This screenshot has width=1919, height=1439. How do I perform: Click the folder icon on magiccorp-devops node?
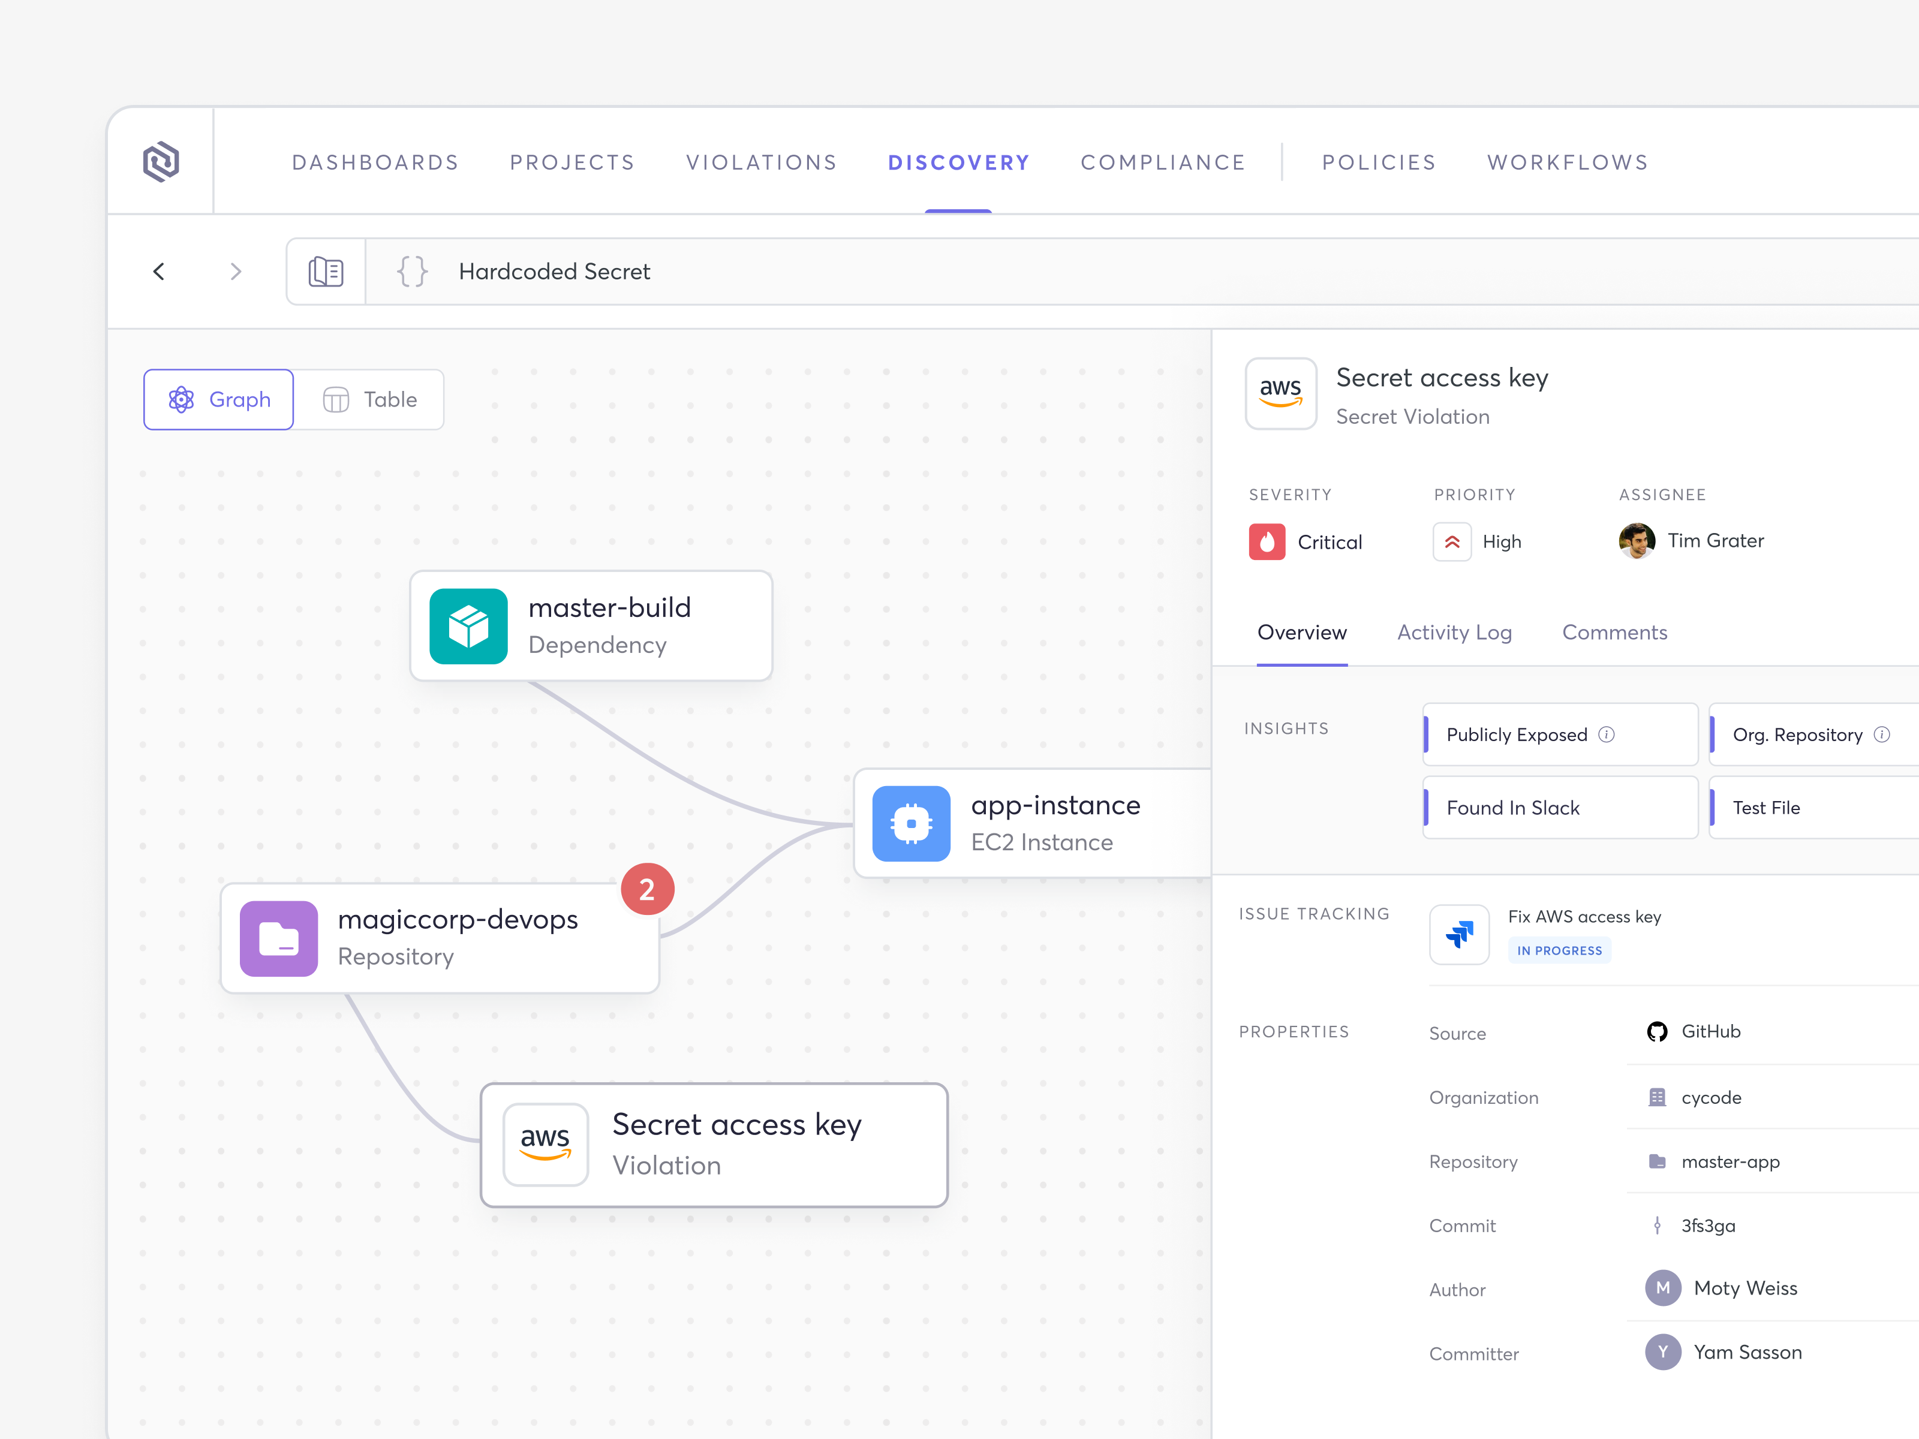click(278, 938)
